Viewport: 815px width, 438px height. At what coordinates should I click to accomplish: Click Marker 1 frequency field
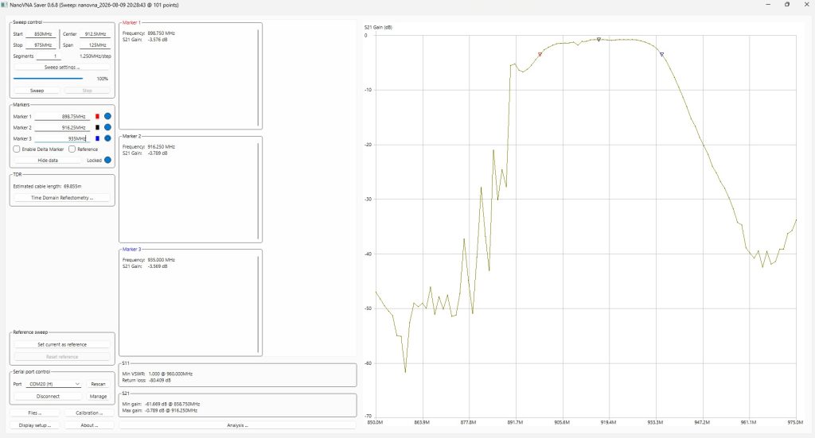coord(62,116)
